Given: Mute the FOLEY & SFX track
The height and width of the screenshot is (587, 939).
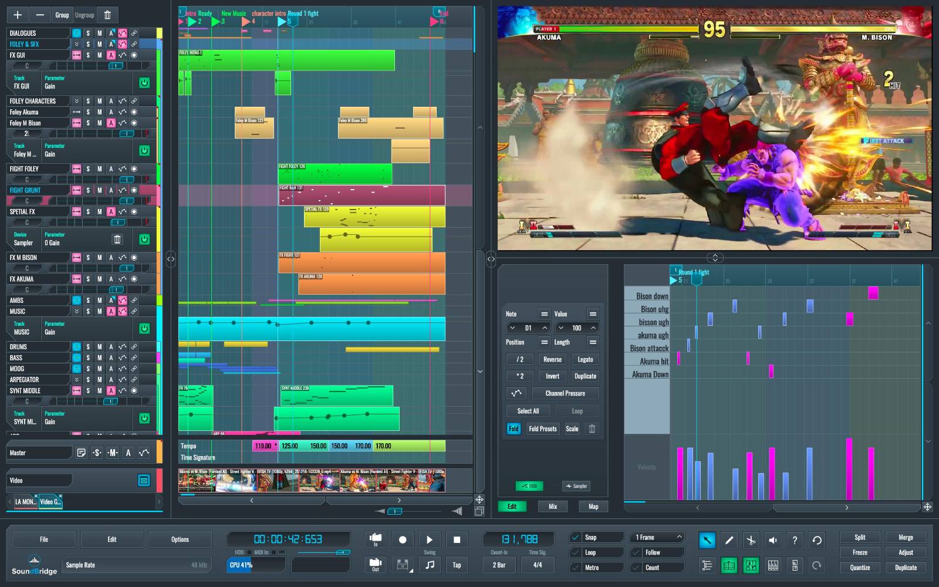Looking at the screenshot, I should pyautogui.click(x=100, y=44).
